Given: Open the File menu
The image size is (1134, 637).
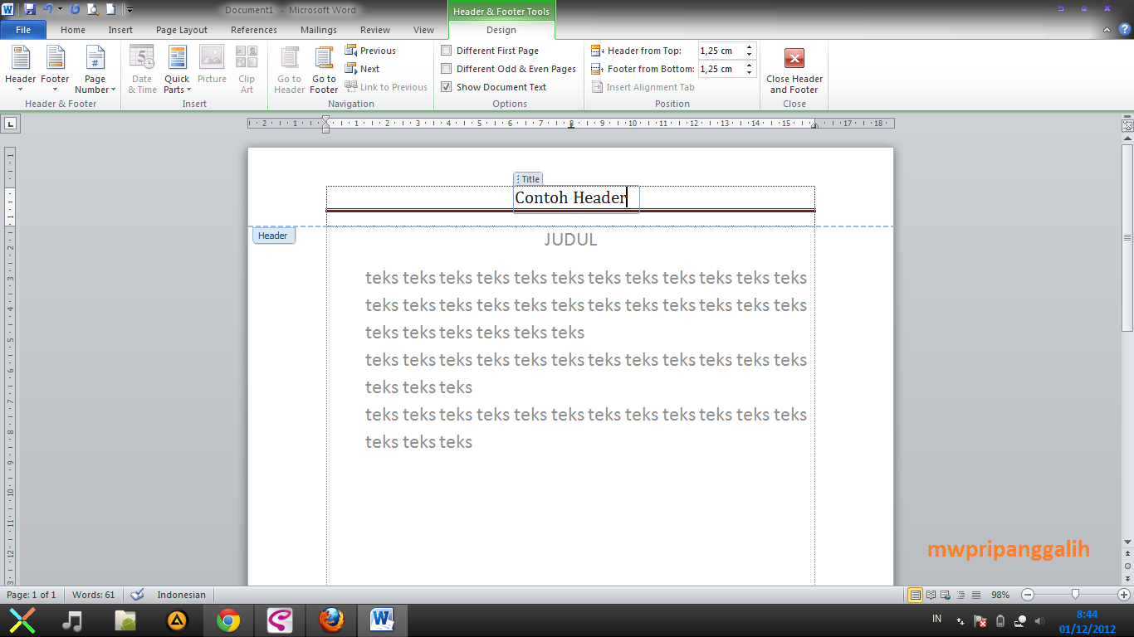Looking at the screenshot, I should click(23, 29).
